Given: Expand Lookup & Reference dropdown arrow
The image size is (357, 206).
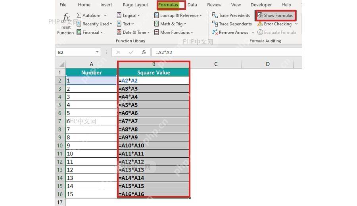Looking at the screenshot, I should [201, 15].
